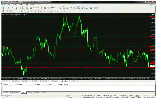
Task: Select the Text tool
Action: click(x=29, y=11)
